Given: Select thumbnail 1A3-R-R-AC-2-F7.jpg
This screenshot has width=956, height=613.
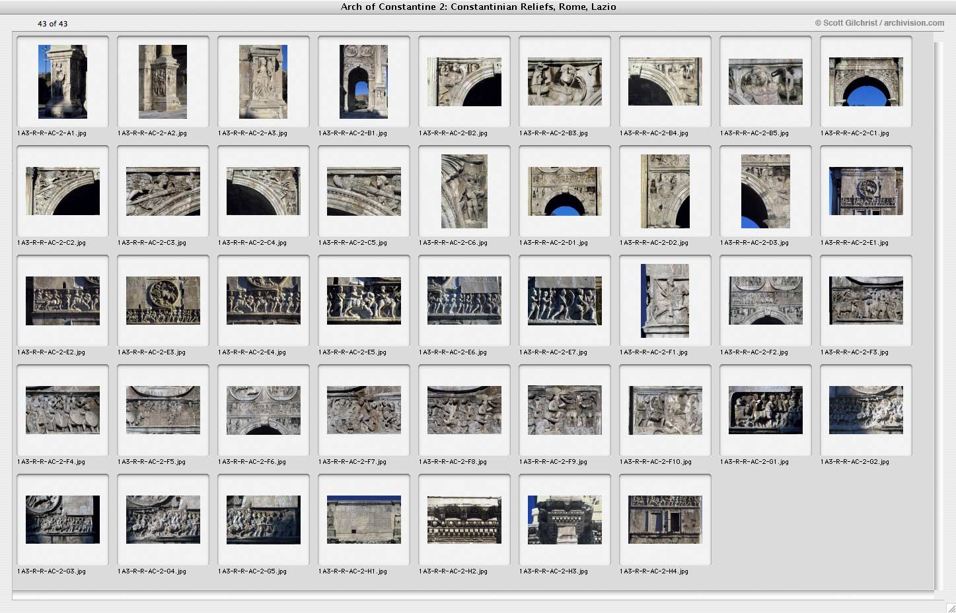Looking at the screenshot, I should pyautogui.click(x=364, y=410).
